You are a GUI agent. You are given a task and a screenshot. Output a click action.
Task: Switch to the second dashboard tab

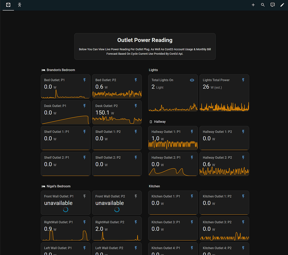pos(19,5)
